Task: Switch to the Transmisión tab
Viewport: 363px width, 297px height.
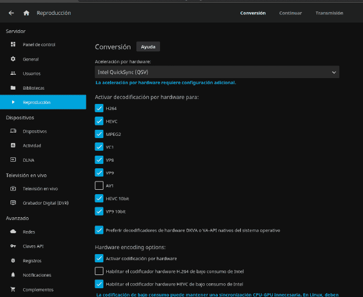Action: [329, 13]
